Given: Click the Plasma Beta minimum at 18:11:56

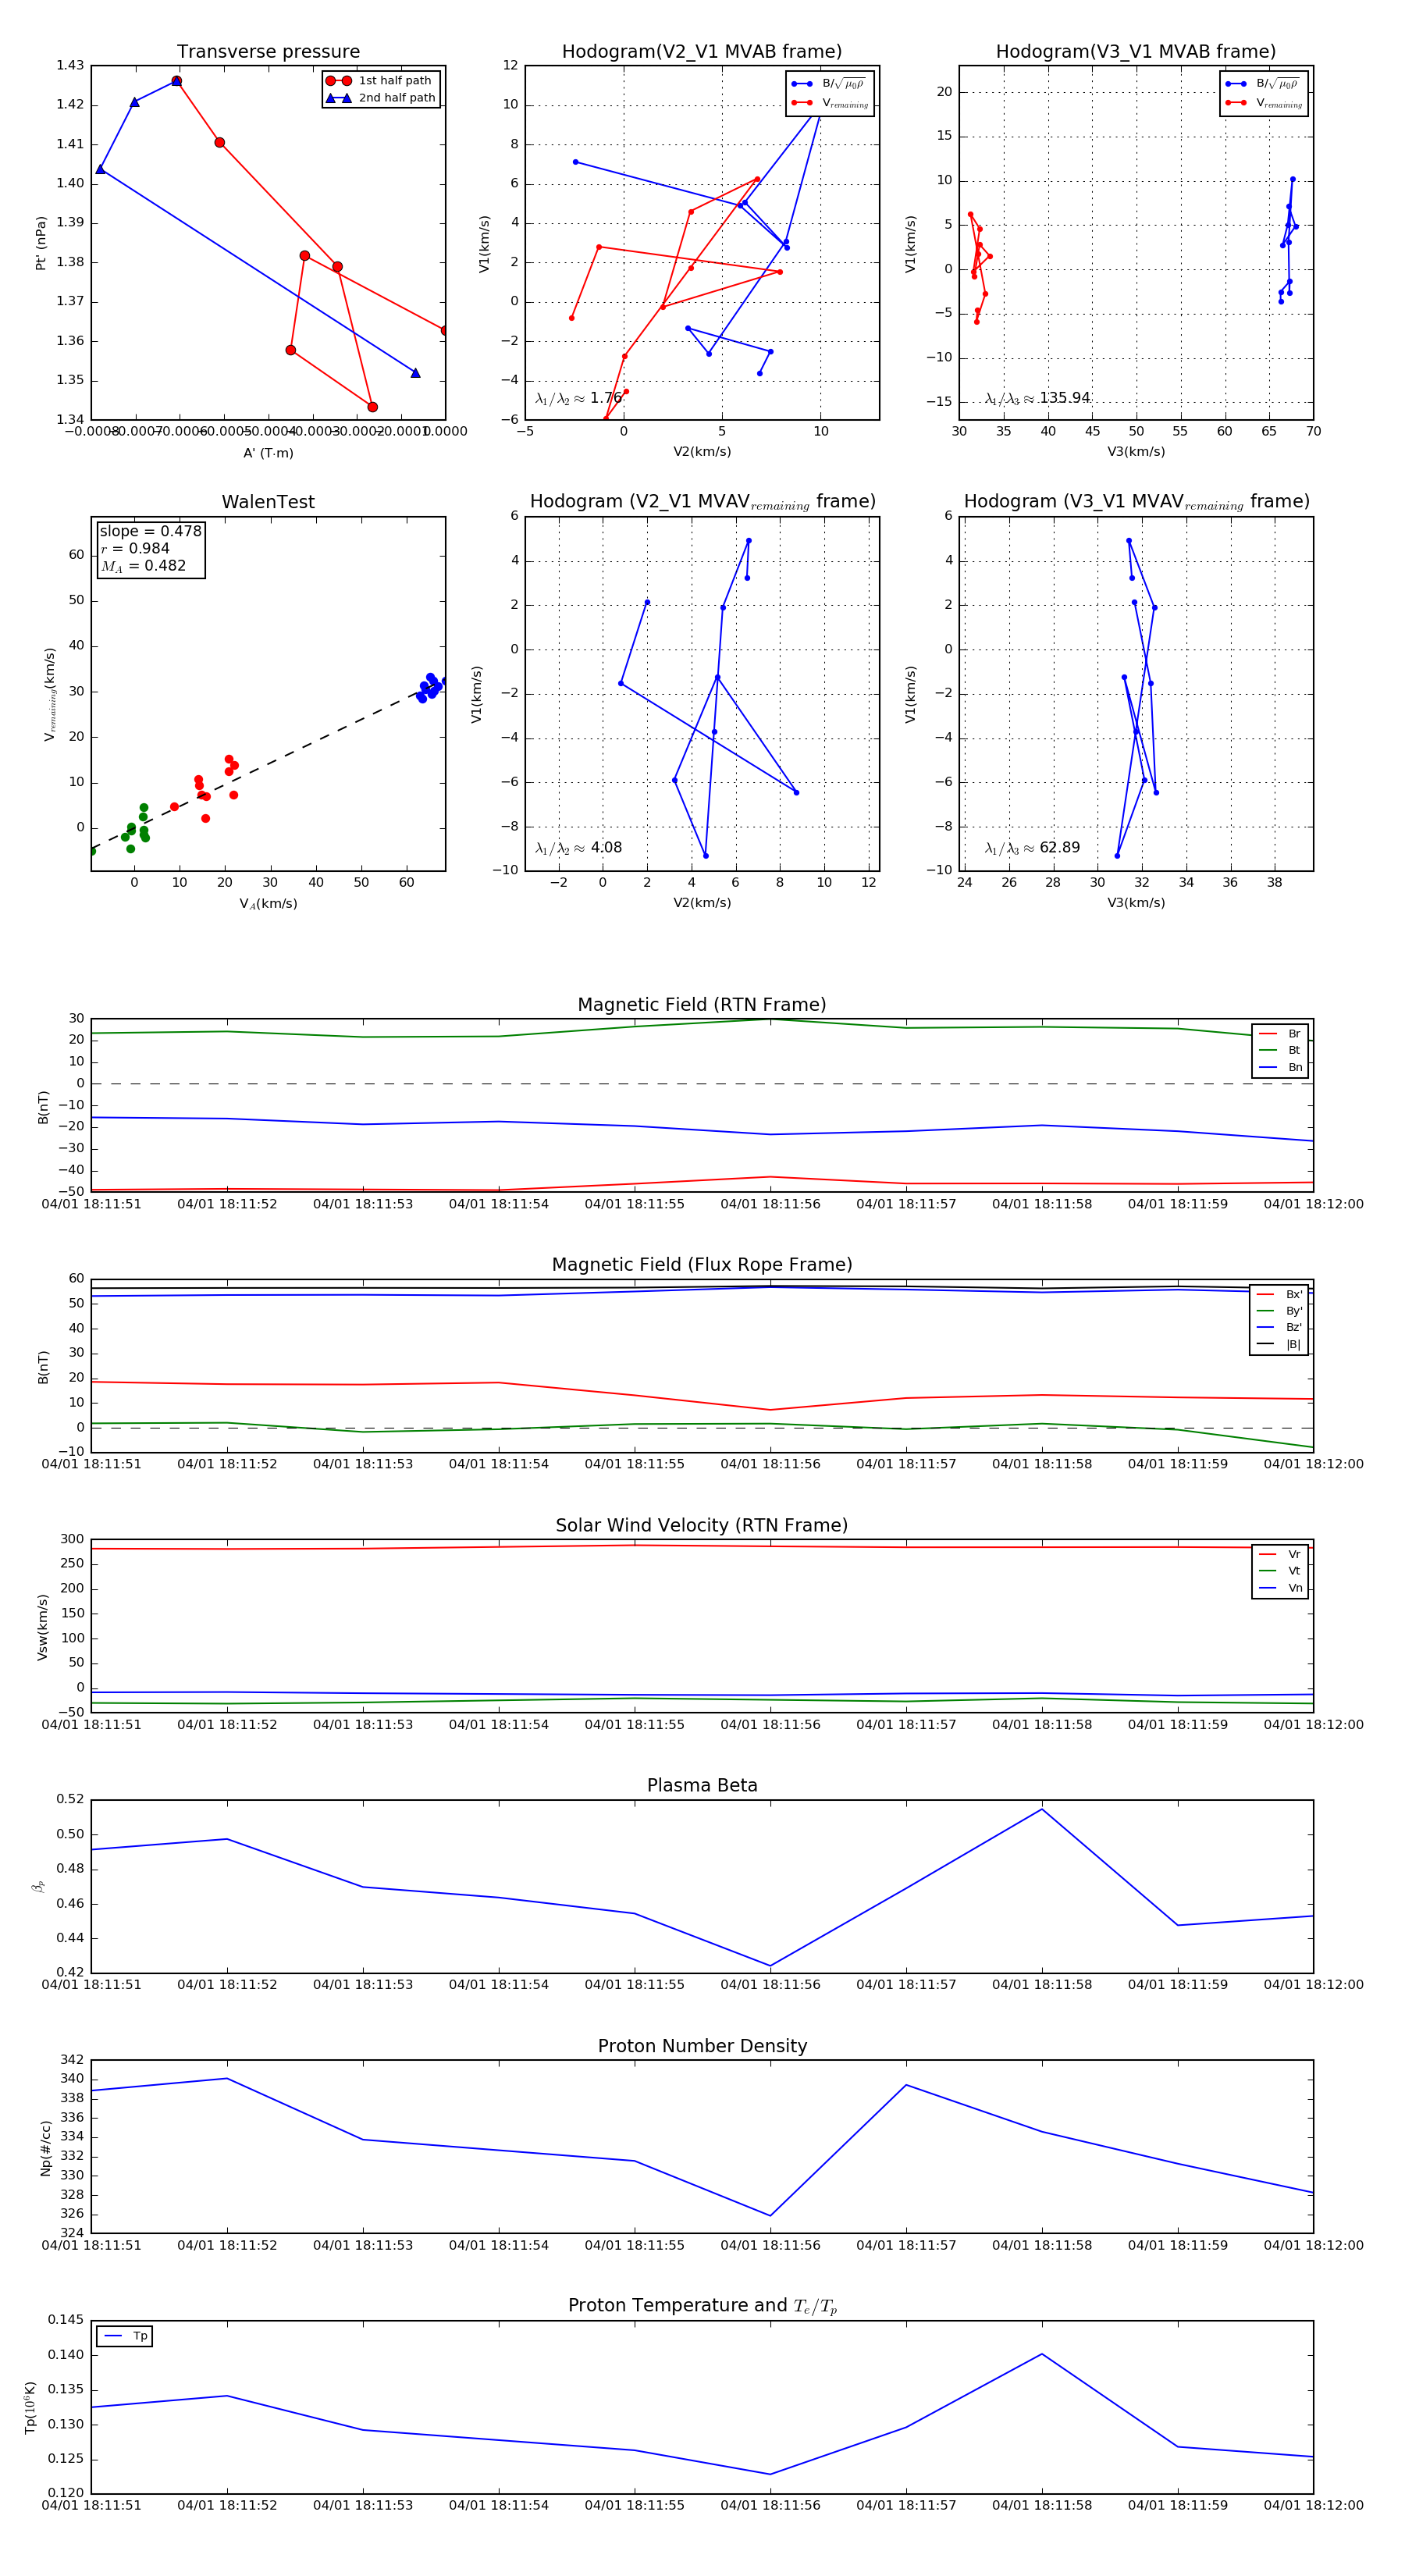Looking at the screenshot, I should [770, 1966].
